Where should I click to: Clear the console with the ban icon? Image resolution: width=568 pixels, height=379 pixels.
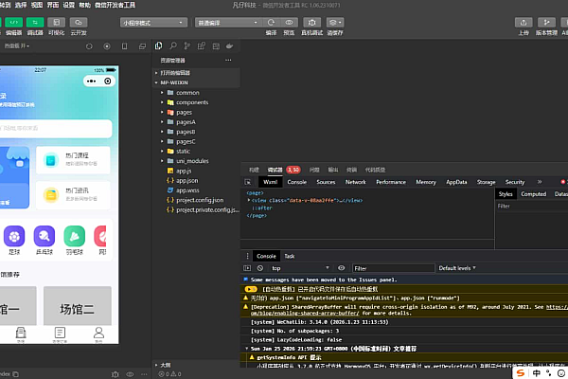pos(260,268)
